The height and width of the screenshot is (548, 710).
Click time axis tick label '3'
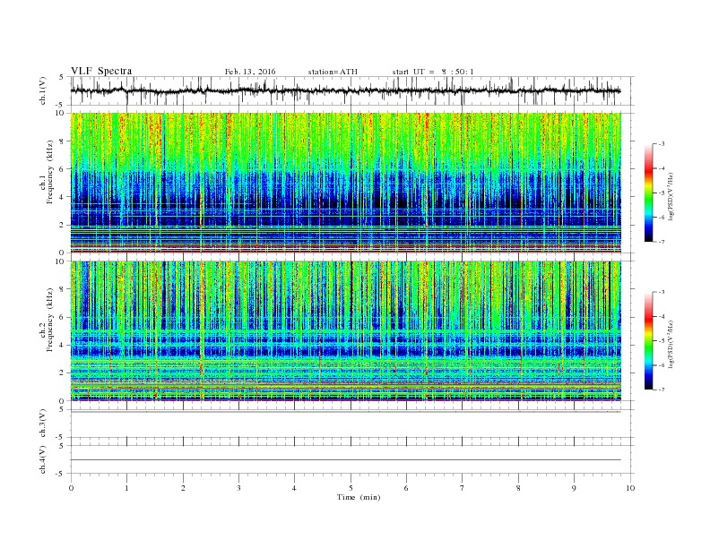pos(238,488)
